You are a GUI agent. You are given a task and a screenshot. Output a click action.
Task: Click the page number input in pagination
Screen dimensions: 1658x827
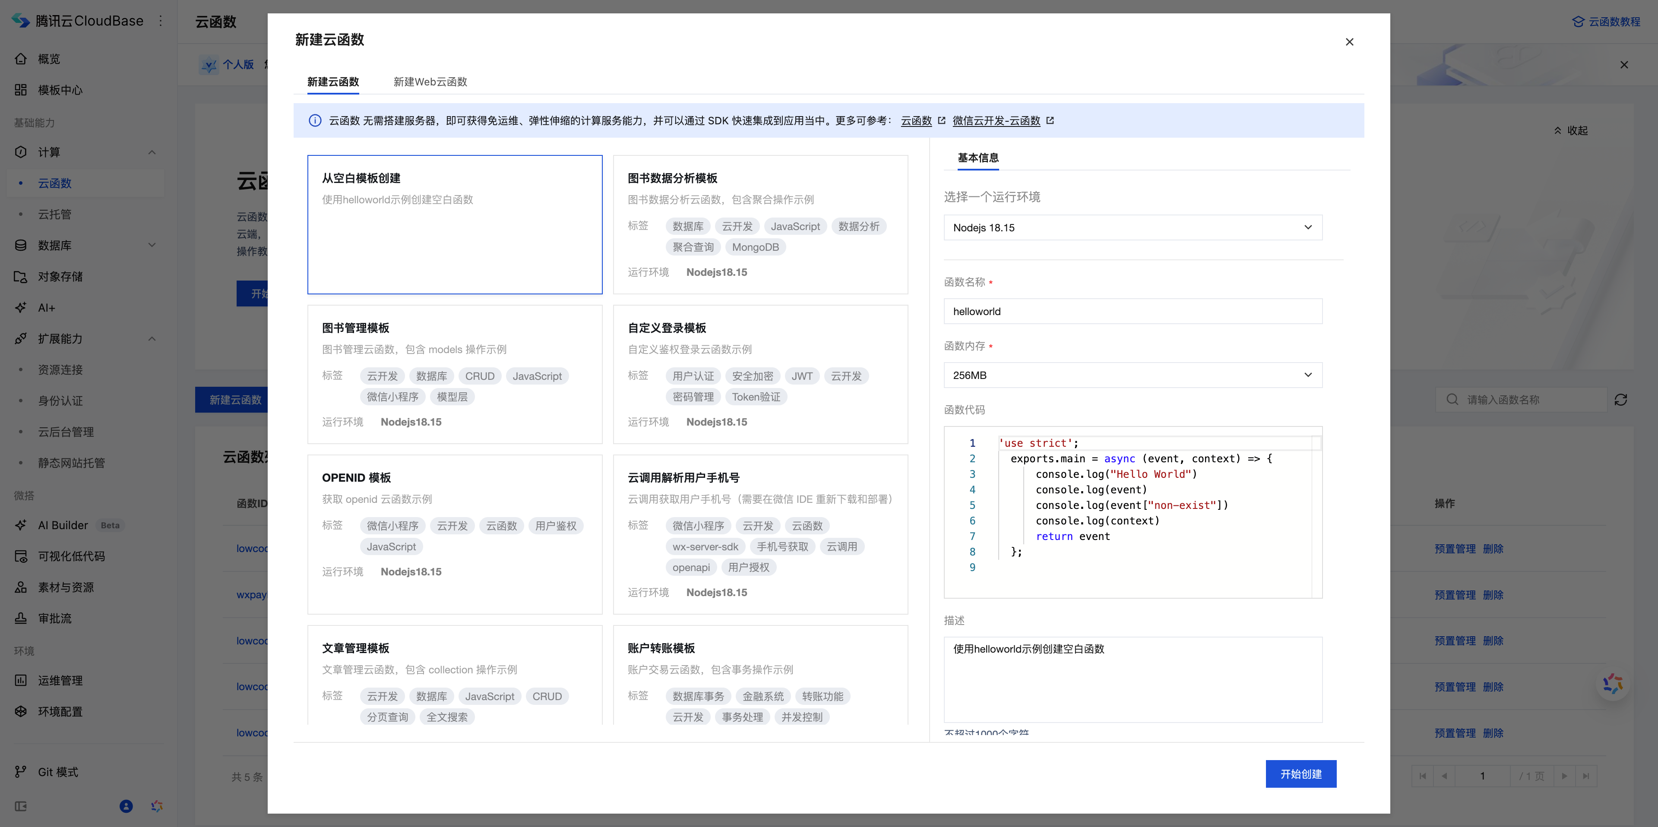(1482, 776)
